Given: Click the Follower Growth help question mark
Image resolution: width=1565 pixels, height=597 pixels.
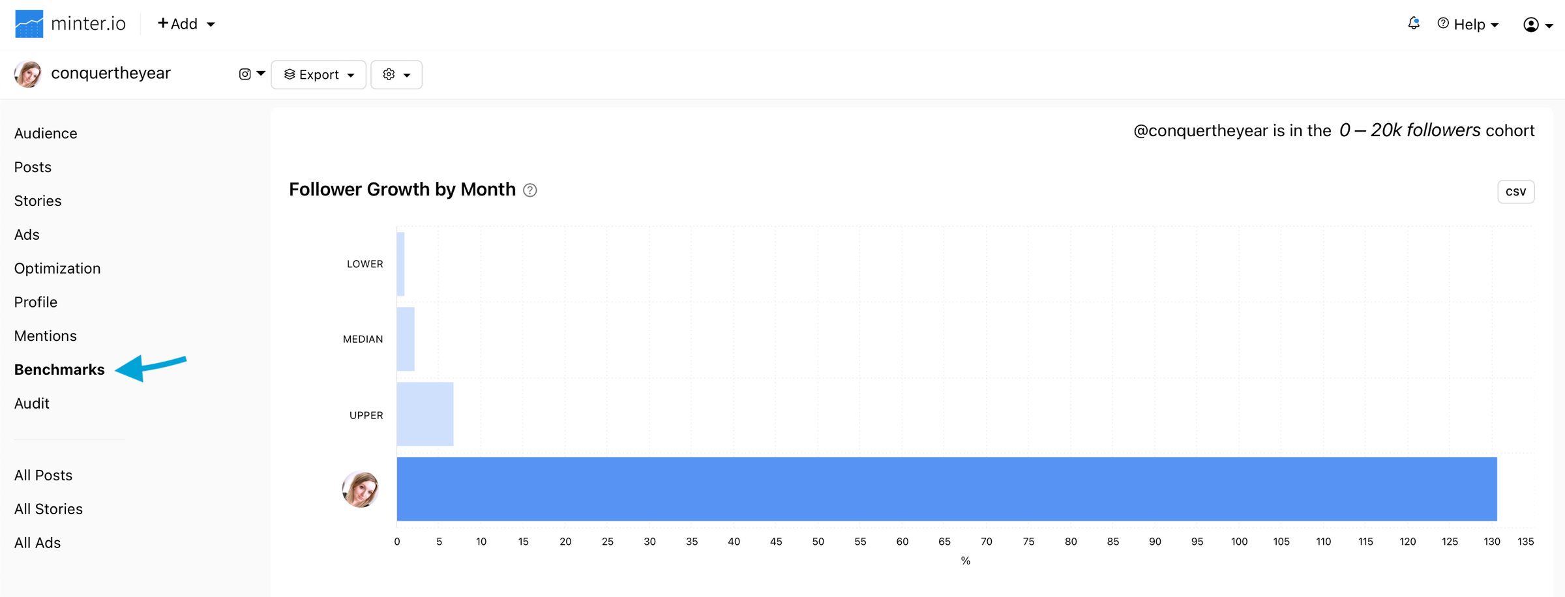Looking at the screenshot, I should coord(529,190).
